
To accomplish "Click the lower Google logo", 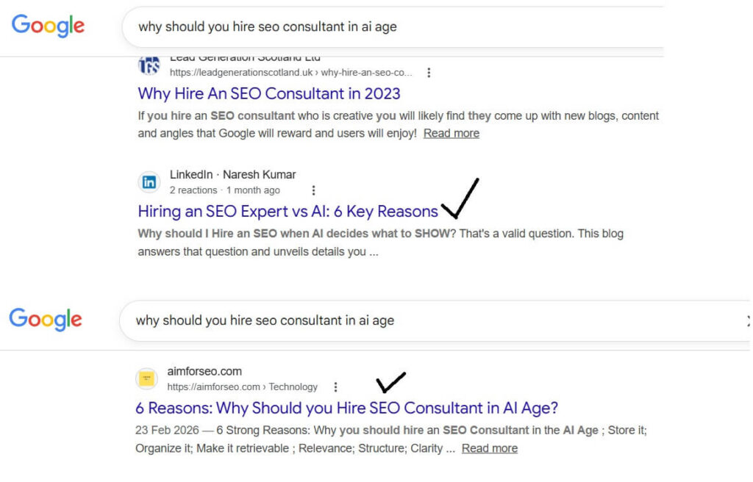I will point(46,320).
